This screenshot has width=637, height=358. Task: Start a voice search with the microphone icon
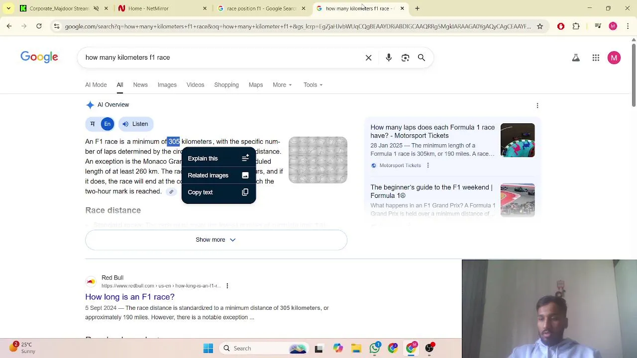[x=389, y=58]
